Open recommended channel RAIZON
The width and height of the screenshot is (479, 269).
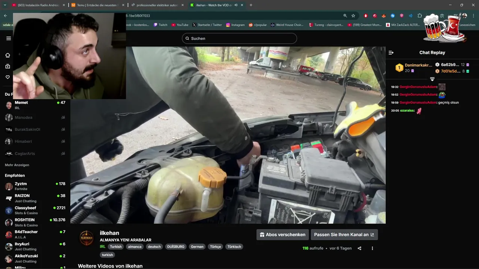tap(35, 198)
